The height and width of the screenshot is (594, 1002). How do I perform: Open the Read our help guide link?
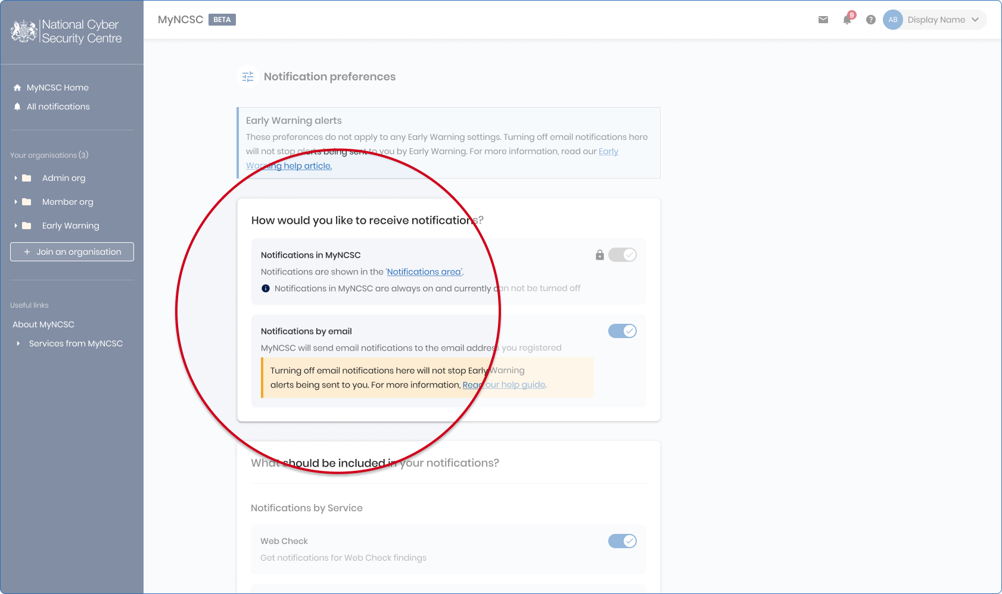pos(505,385)
